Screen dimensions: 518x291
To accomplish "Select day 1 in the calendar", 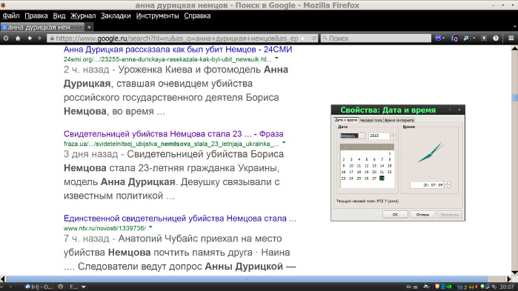I will tap(390, 153).
